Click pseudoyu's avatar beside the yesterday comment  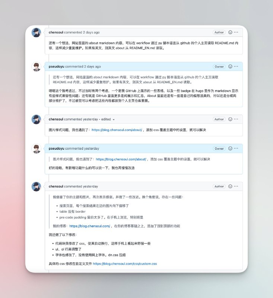tap(36, 149)
